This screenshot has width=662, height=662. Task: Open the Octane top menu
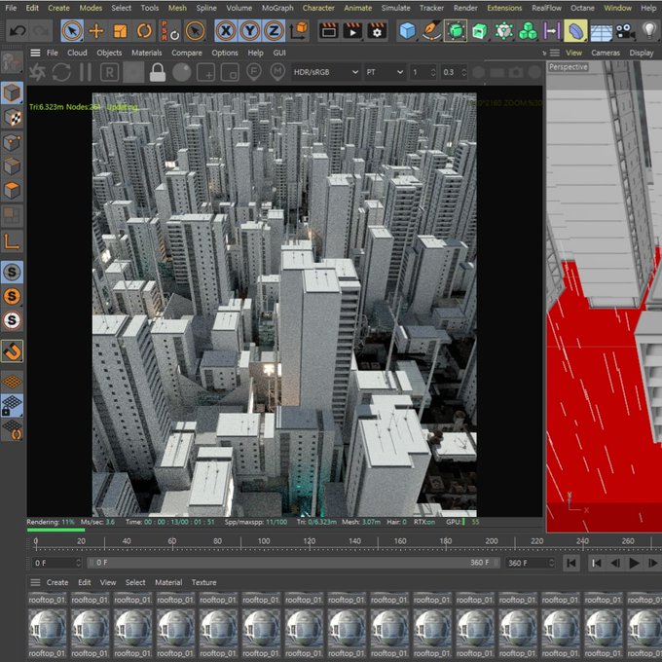click(582, 8)
